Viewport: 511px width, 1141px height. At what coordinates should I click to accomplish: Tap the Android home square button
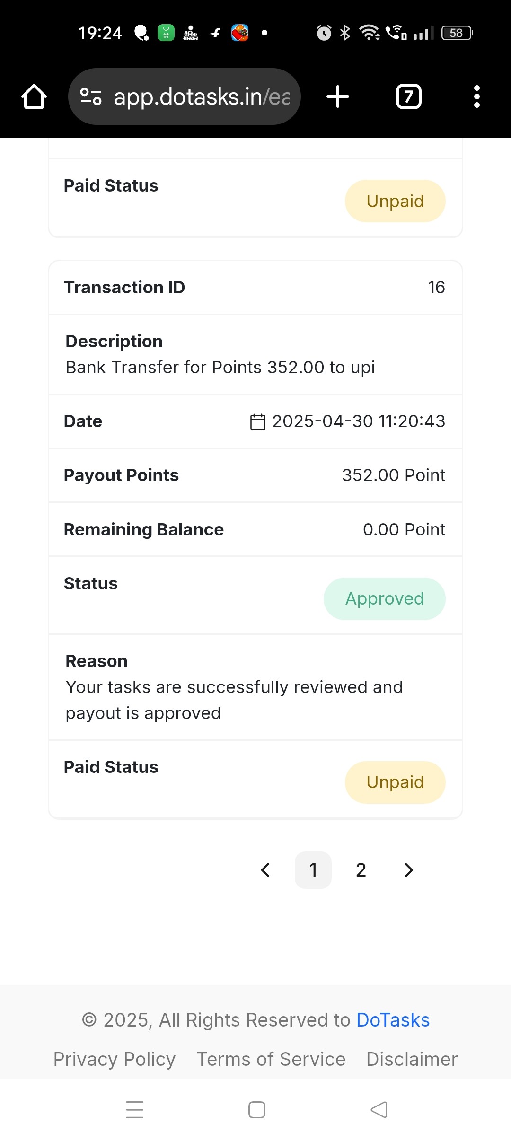257,1110
